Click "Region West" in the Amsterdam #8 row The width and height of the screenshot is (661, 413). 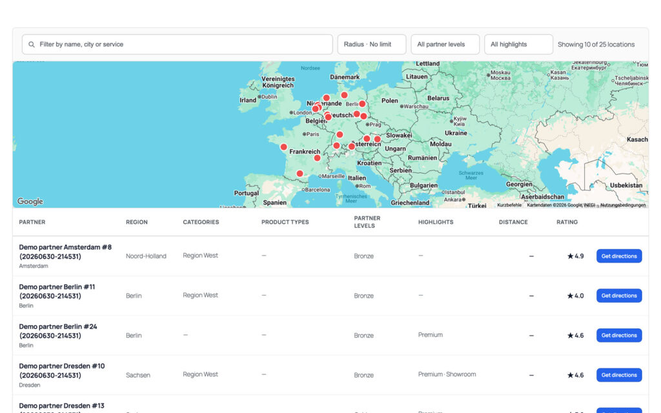click(200, 256)
